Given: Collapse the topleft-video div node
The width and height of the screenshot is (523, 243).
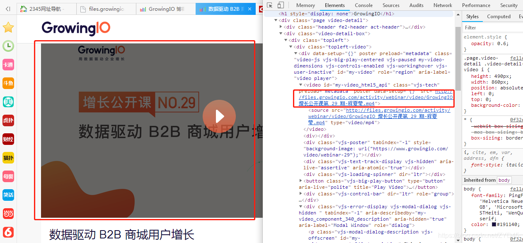Looking at the screenshot, I should (x=291, y=47).
